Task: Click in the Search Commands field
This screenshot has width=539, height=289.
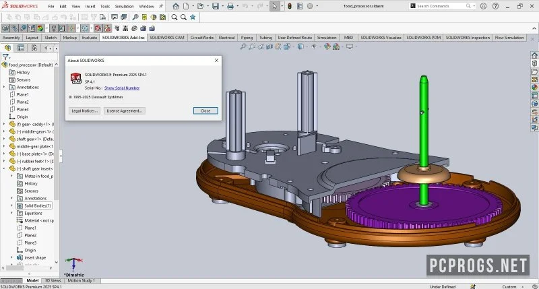Action: [x=441, y=6]
